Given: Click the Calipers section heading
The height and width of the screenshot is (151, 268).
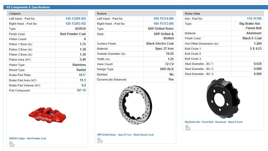Looking at the screenshot, I should pyautogui.click(x=15, y=14).
